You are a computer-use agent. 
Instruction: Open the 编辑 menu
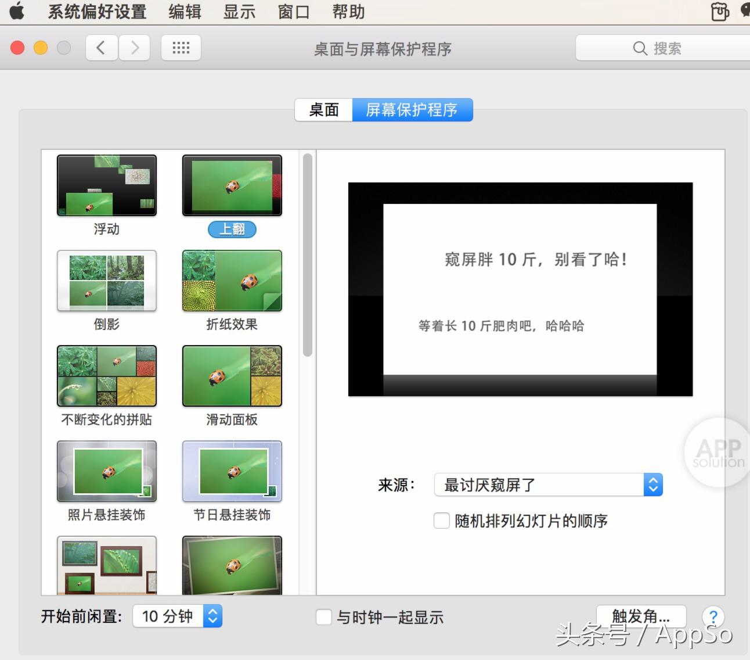(x=185, y=12)
